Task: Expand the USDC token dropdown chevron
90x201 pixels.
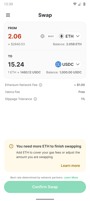Action: pyautogui.click(x=78, y=64)
